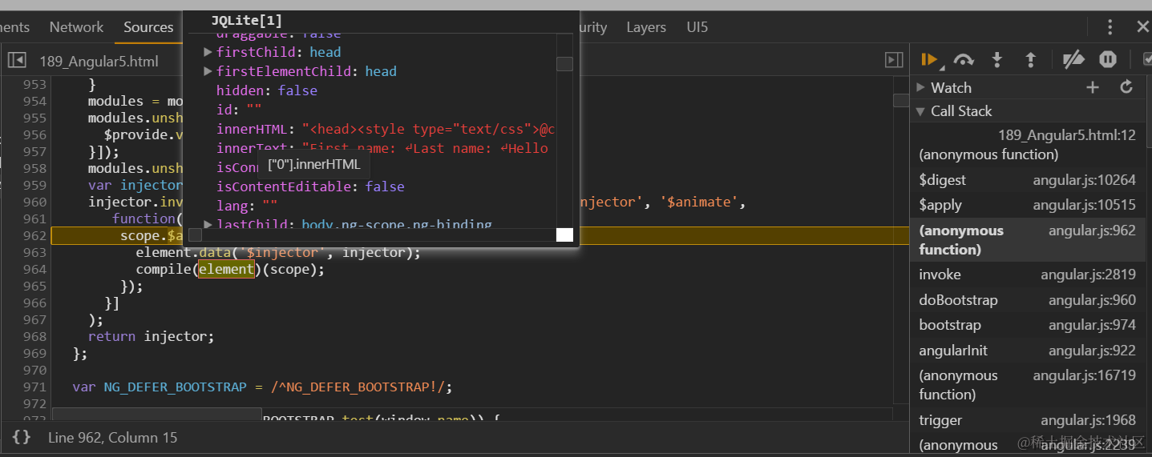Click NG_DEFER_BOOTSTRAP variable on line 971

pos(175,387)
